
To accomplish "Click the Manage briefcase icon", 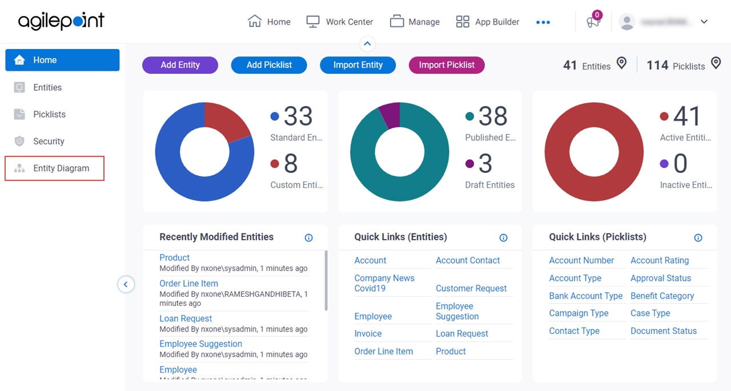I will click(397, 22).
